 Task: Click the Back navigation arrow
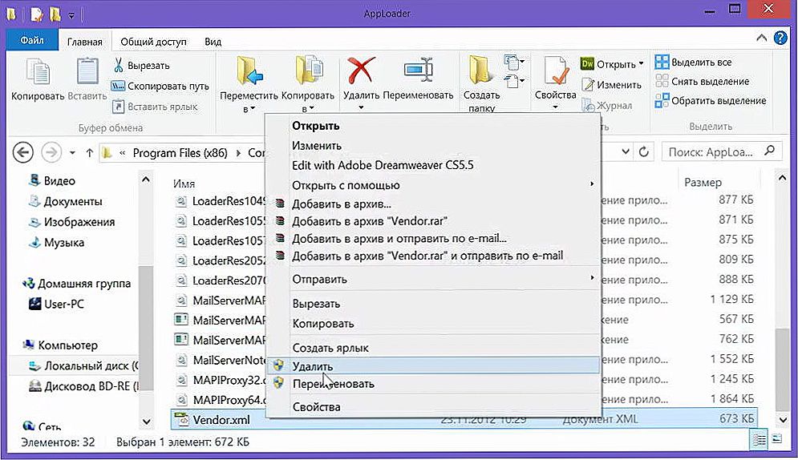[23, 152]
